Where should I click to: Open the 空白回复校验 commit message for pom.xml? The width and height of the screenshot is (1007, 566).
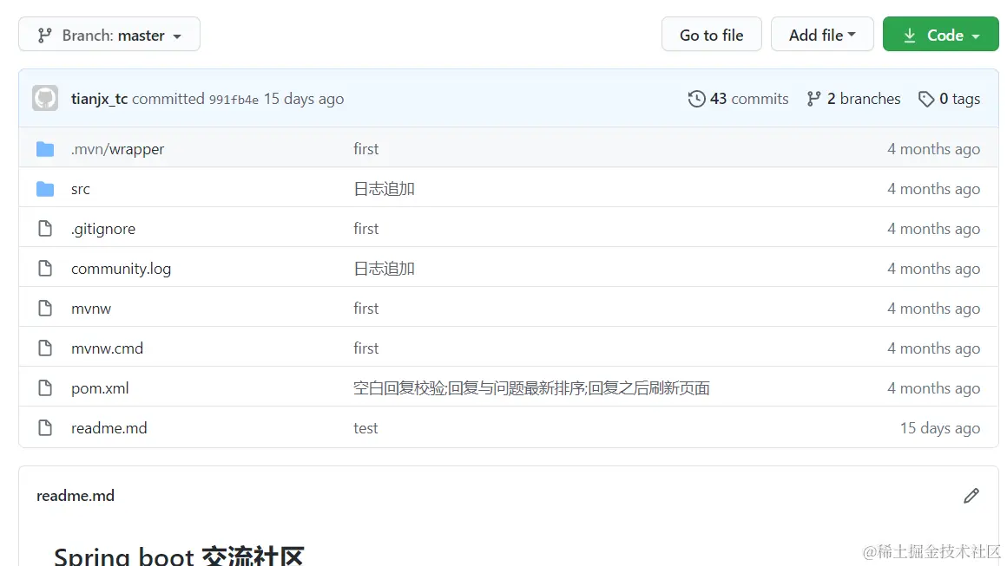531,387
